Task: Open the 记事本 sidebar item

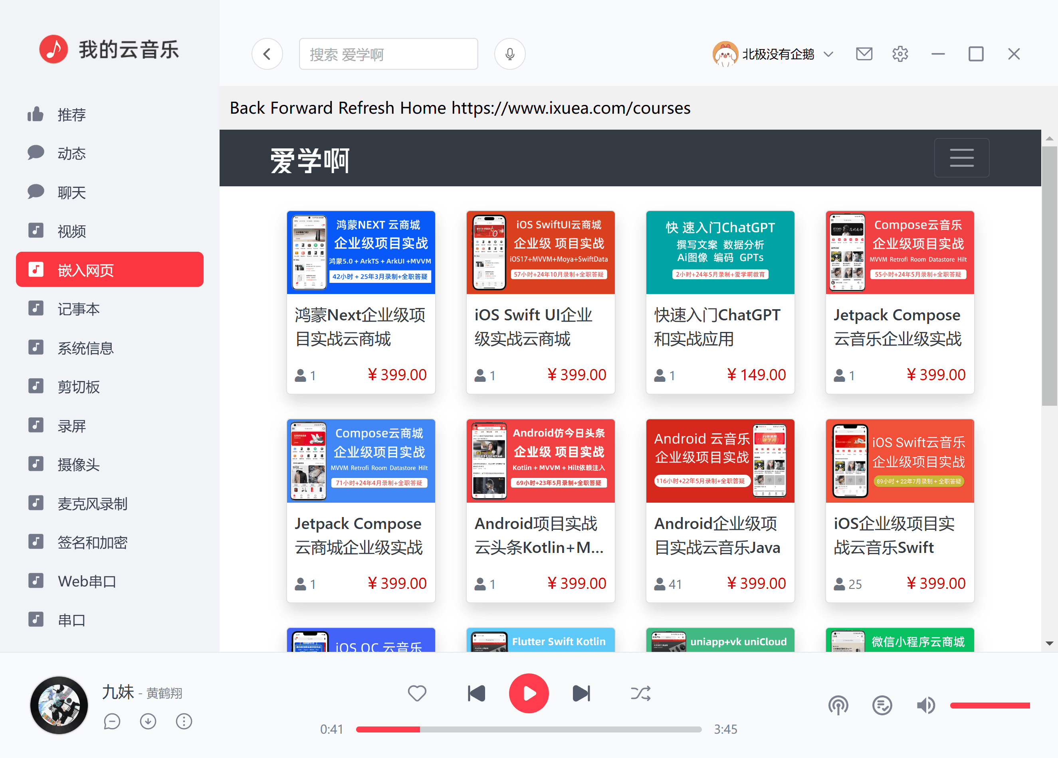Action: point(110,309)
